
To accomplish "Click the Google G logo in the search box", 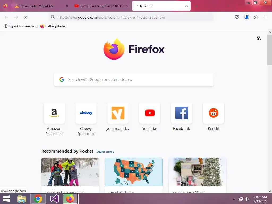I will (x=62, y=79).
